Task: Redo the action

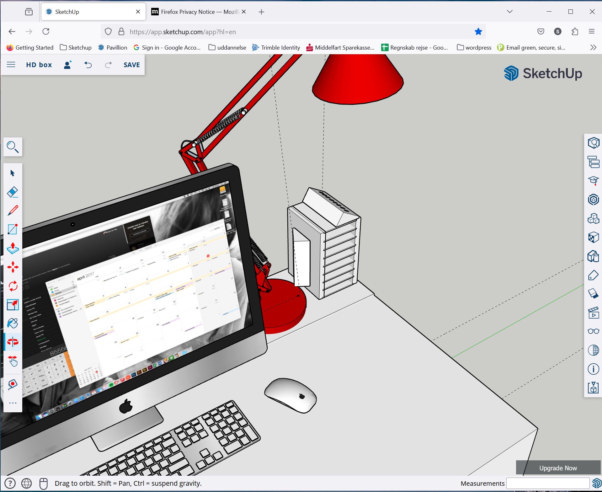Action: pos(108,65)
